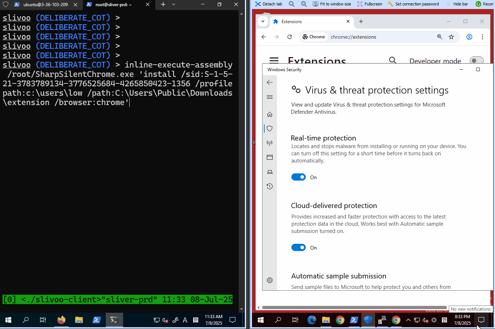Go back in Windows Security using the arrow

pos(270,82)
